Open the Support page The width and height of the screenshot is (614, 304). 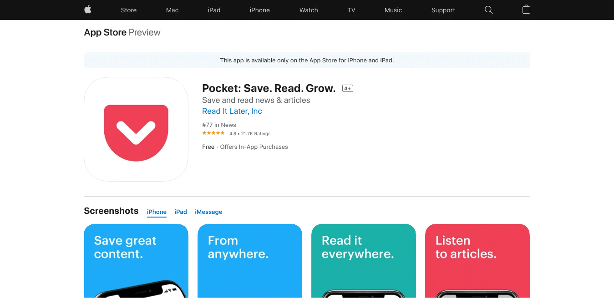443,10
